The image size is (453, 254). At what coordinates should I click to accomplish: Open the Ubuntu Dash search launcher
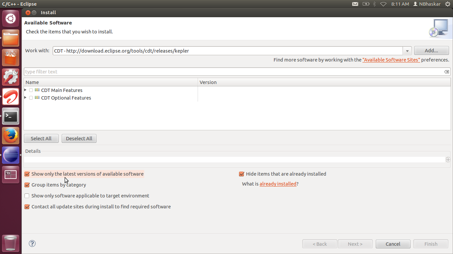coord(11,19)
